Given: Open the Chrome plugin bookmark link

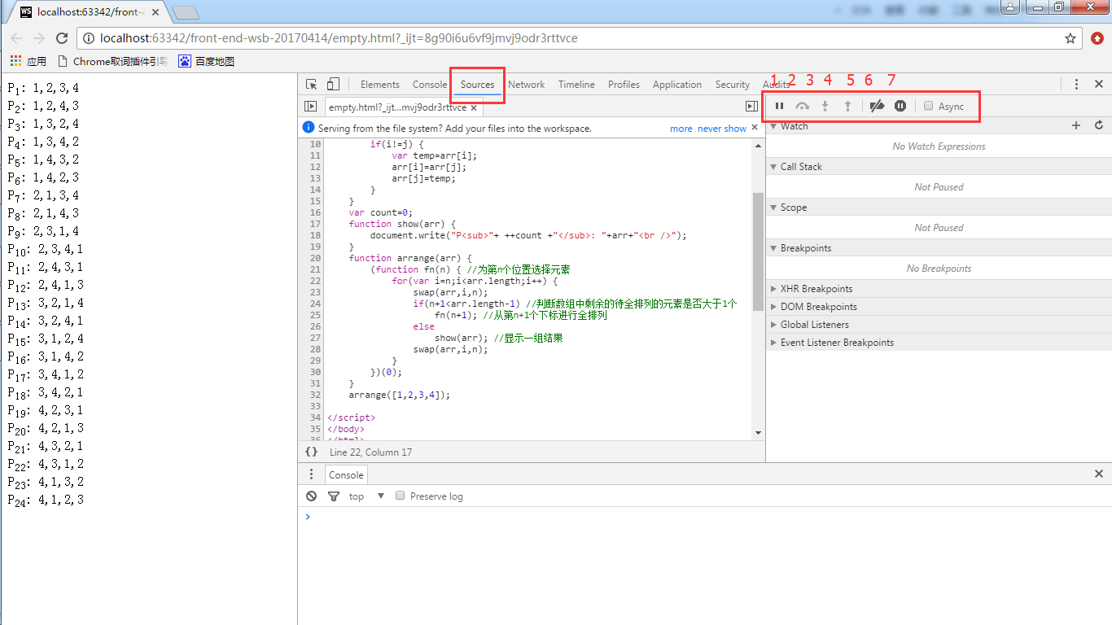Looking at the screenshot, I should [112, 61].
